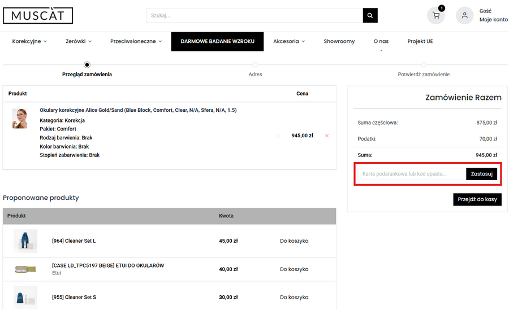Click the user account avatar icon
The height and width of the screenshot is (310, 509).
(x=464, y=16)
